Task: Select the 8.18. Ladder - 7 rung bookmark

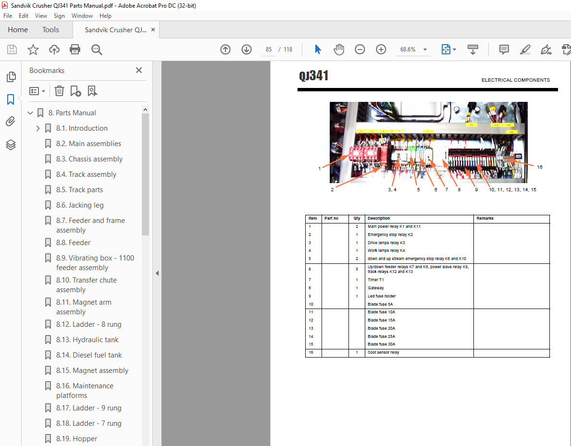Action: click(88, 423)
